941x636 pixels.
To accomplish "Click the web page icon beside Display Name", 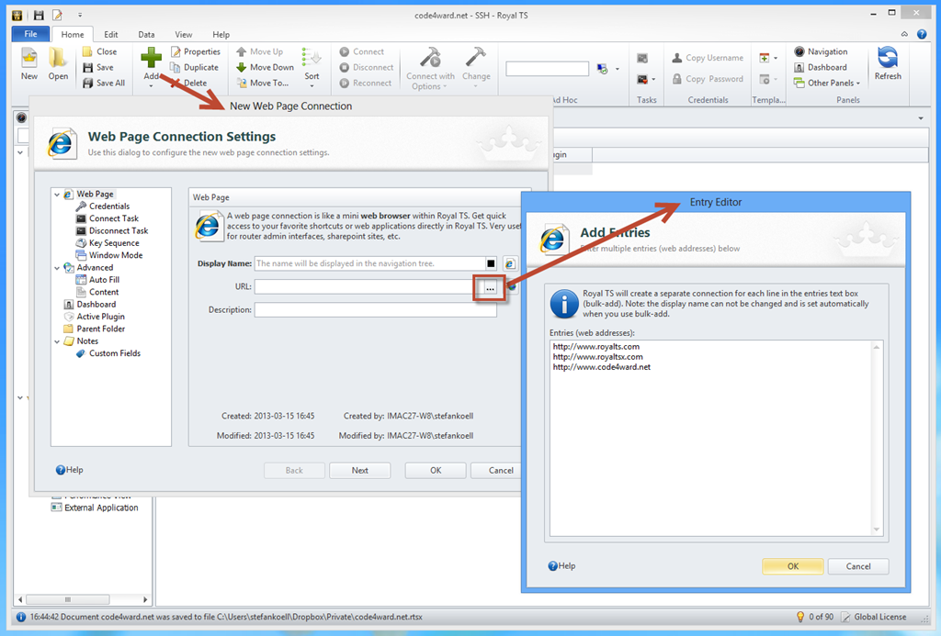I will (509, 263).
